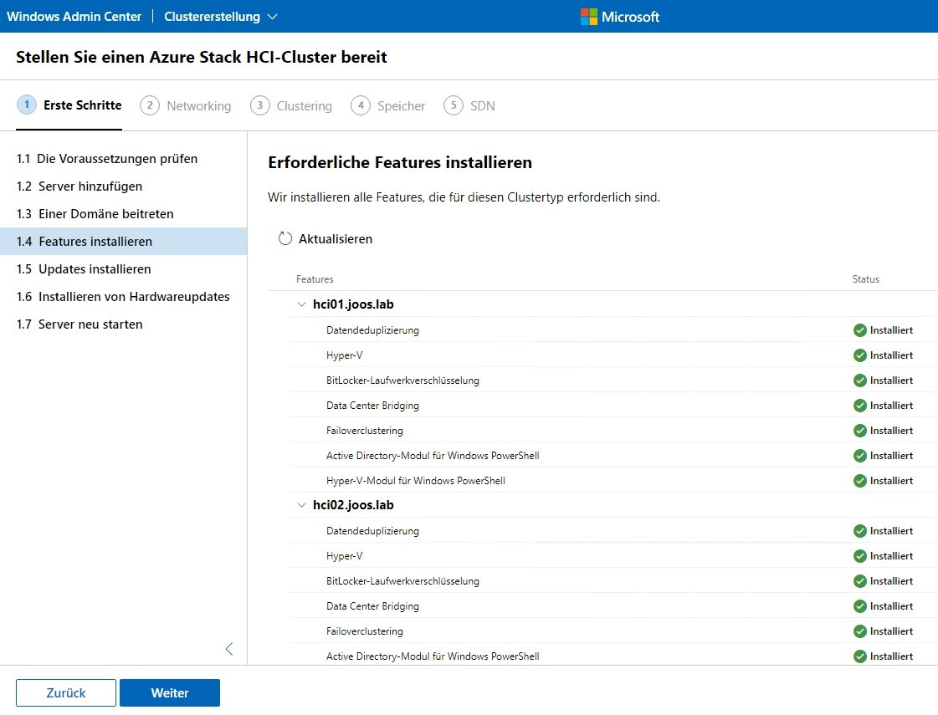The image size is (938, 715).
Task: Collapse the hci02.joos.lab feature group
Action: pos(300,504)
